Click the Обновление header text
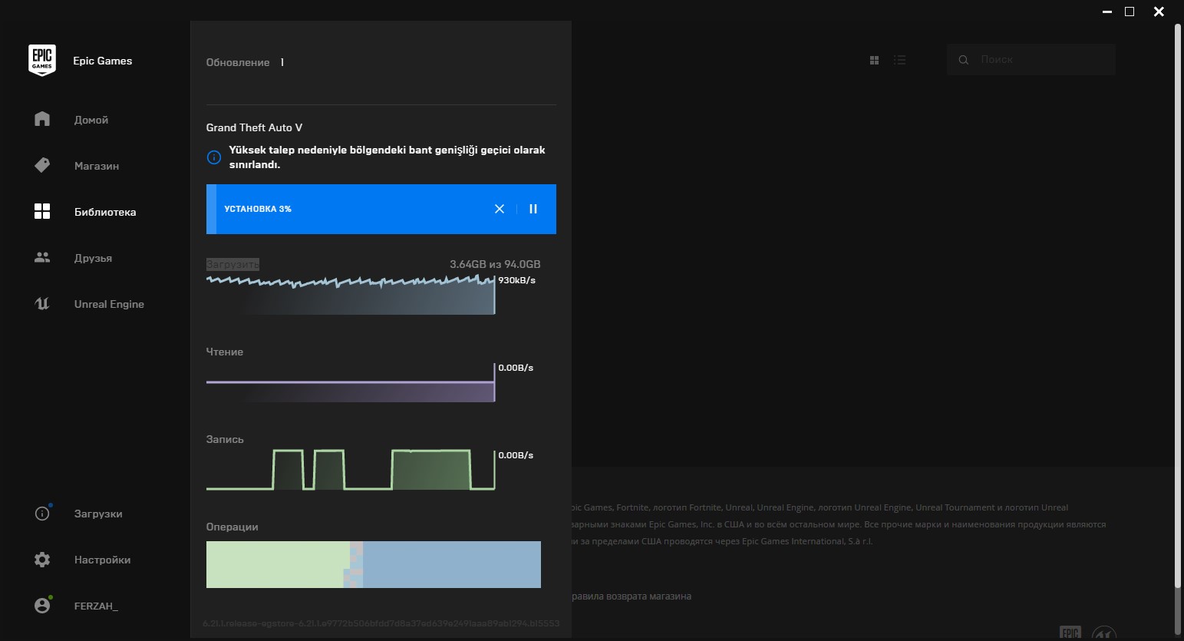This screenshot has height=641, width=1184. tap(238, 62)
